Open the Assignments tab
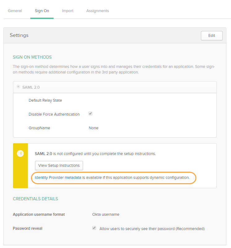 98,11
